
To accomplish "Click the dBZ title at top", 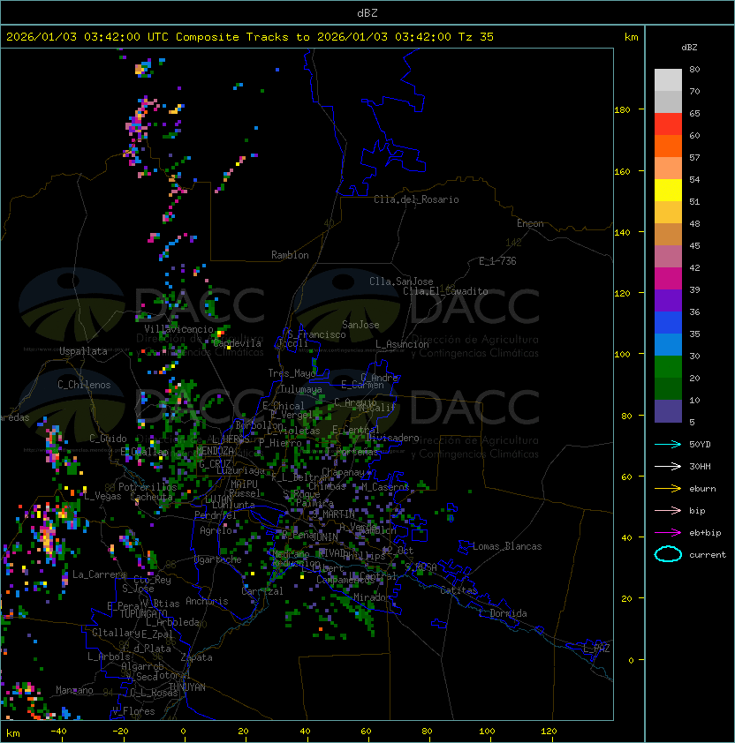I will [367, 12].
